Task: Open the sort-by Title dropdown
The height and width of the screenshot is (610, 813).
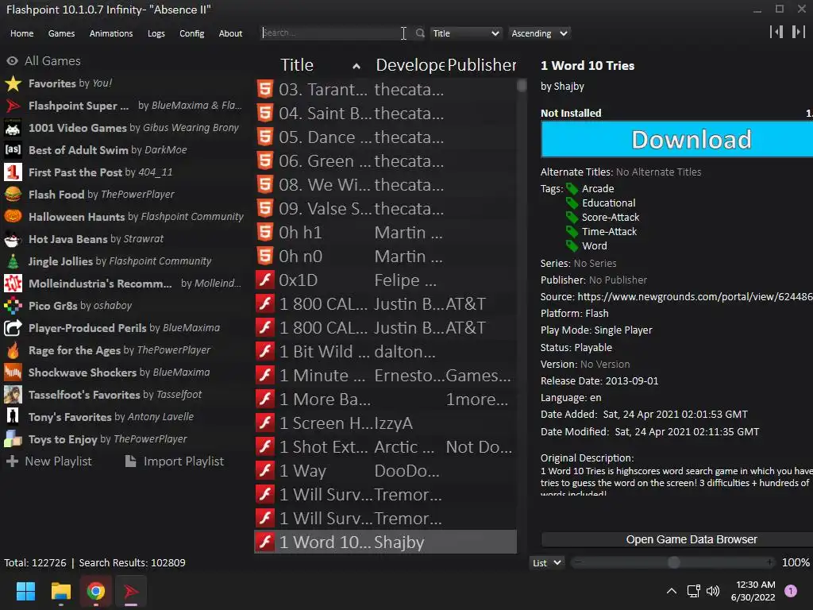Action: [x=466, y=33]
